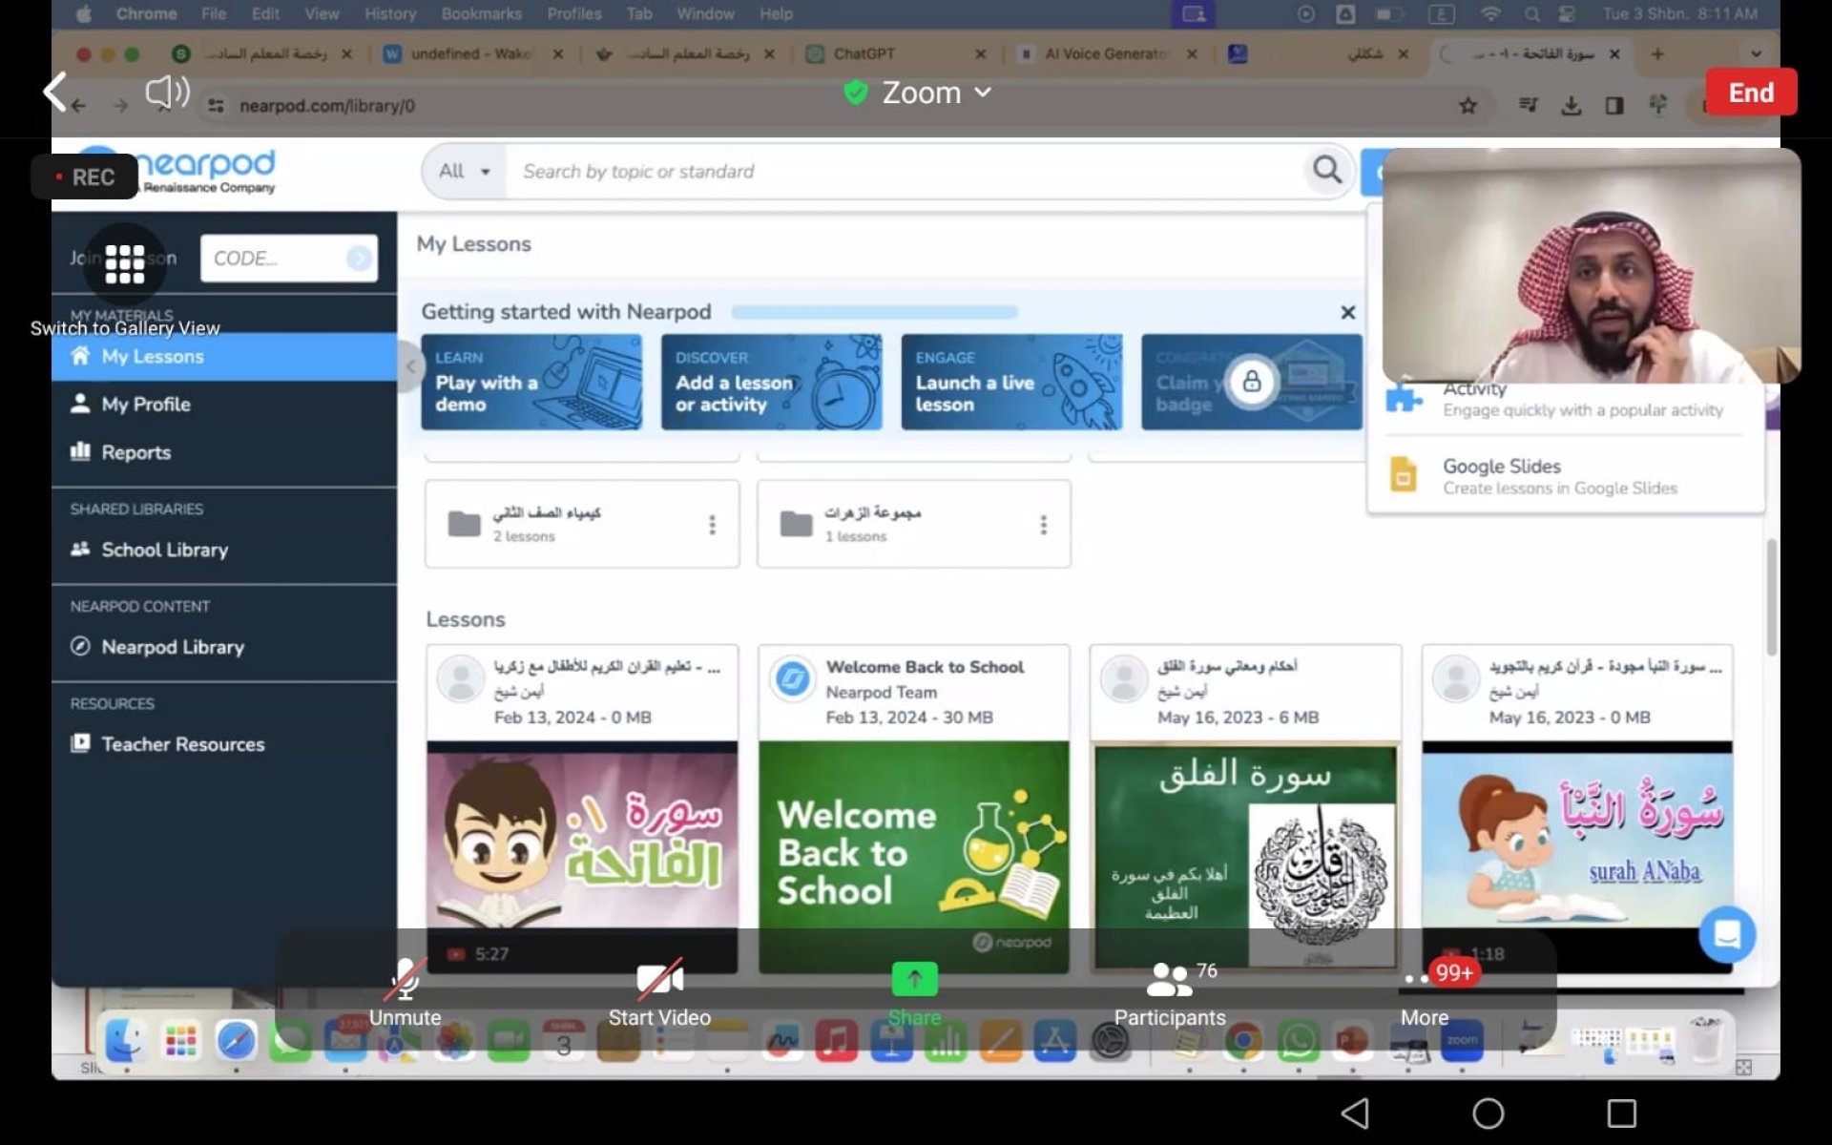This screenshot has height=1145, width=1832.
Task: Open the All filter dropdown in search
Action: click(464, 172)
